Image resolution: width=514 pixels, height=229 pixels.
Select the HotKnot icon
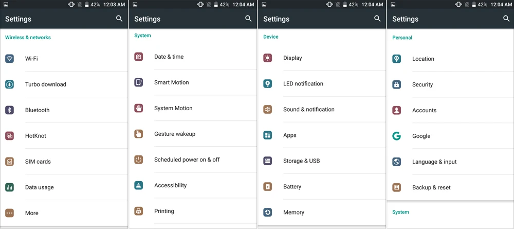click(x=9, y=136)
